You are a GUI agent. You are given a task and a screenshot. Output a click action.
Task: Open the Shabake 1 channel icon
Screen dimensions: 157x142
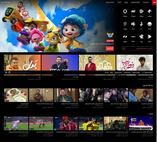pos(149,12)
